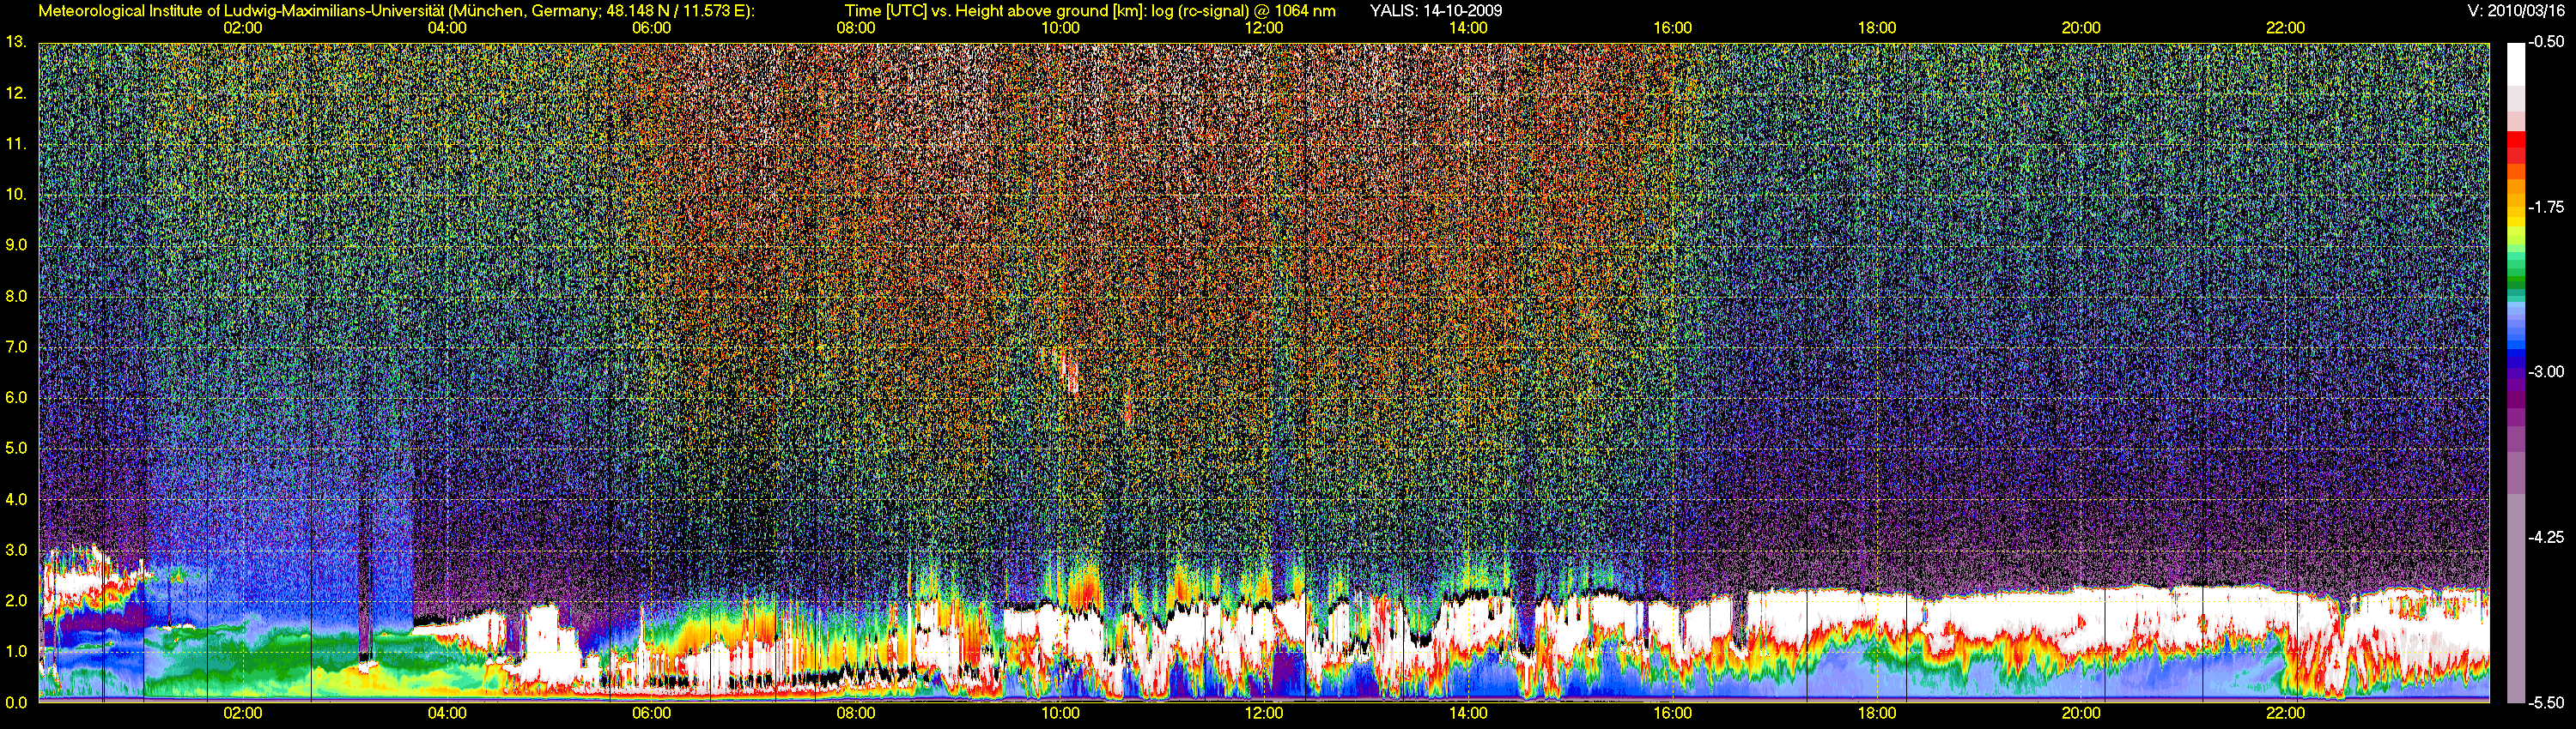Click the 1.0 height axis label

click(x=16, y=651)
